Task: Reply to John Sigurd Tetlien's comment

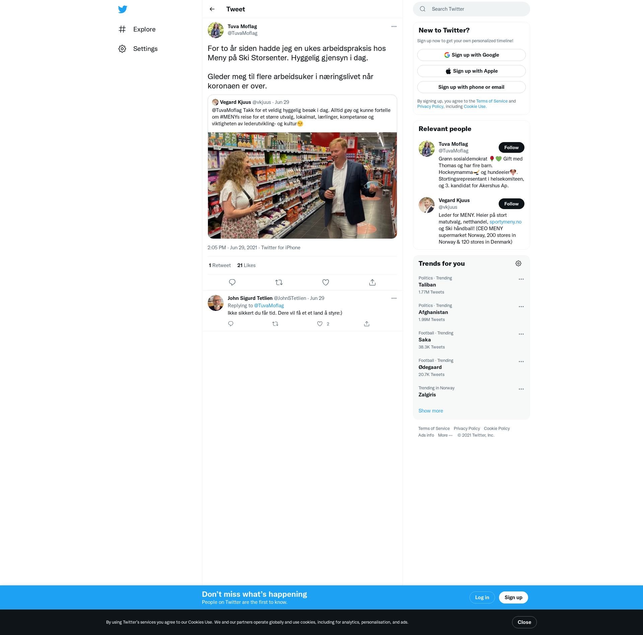Action: (x=231, y=324)
